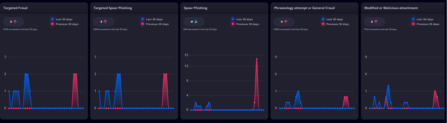Toggle Last 30 days legend in Targeted Fraud
Screen dimensions: 447x123
point(62,19)
